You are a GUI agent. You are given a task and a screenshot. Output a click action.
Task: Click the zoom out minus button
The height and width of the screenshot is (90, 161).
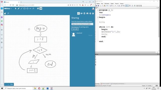tap(6, 84)
